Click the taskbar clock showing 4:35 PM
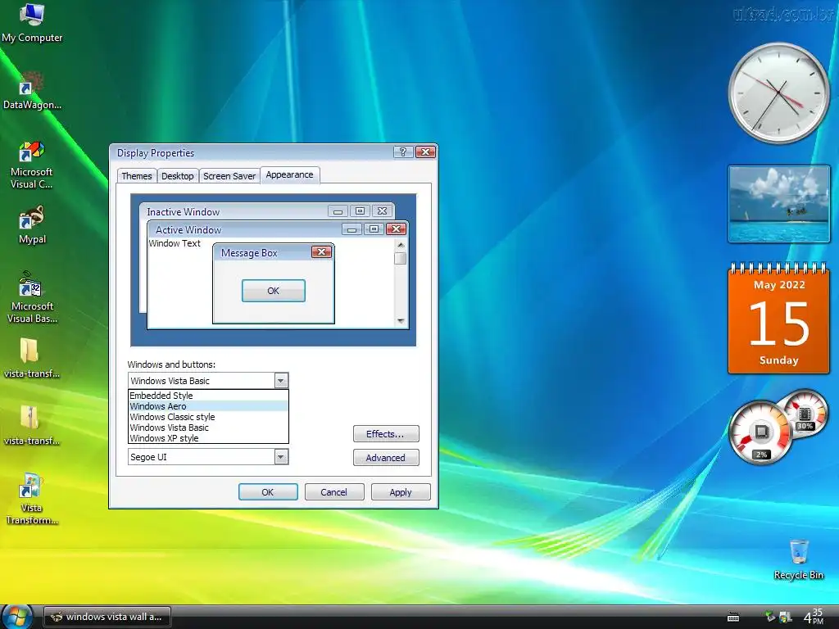 click(x=813, y=617)
